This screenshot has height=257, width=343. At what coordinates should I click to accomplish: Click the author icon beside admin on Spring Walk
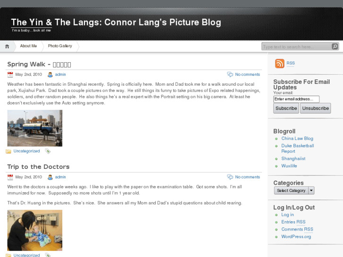pos(50,75)
